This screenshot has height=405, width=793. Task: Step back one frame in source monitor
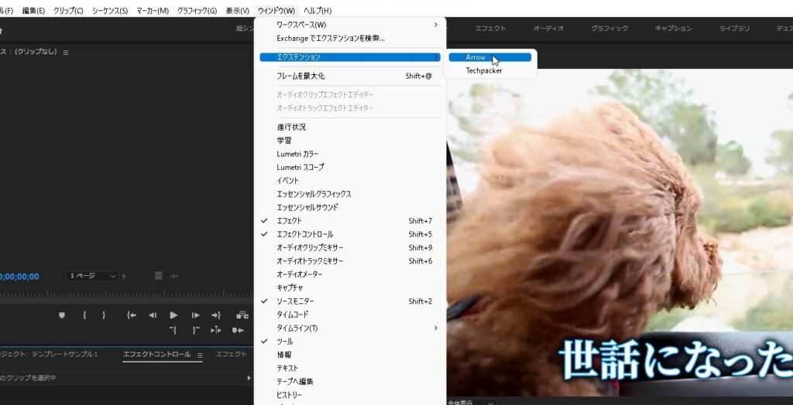(153, 315)
